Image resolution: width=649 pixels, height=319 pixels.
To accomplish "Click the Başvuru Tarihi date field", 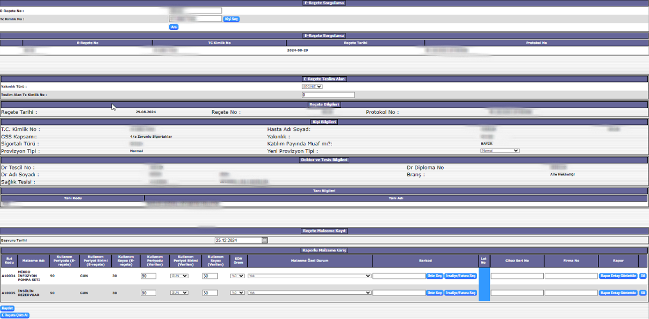I will pyautogui.click(x=237, y=241).
